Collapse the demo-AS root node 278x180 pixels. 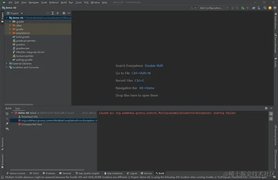[x=7, y=18]
